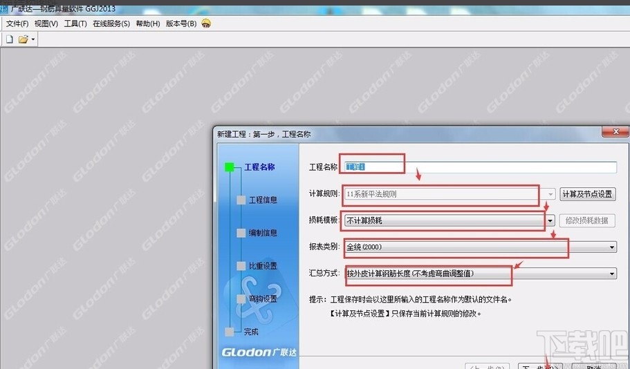Open the 帮助(H) menu

click(x=148, y=23)
